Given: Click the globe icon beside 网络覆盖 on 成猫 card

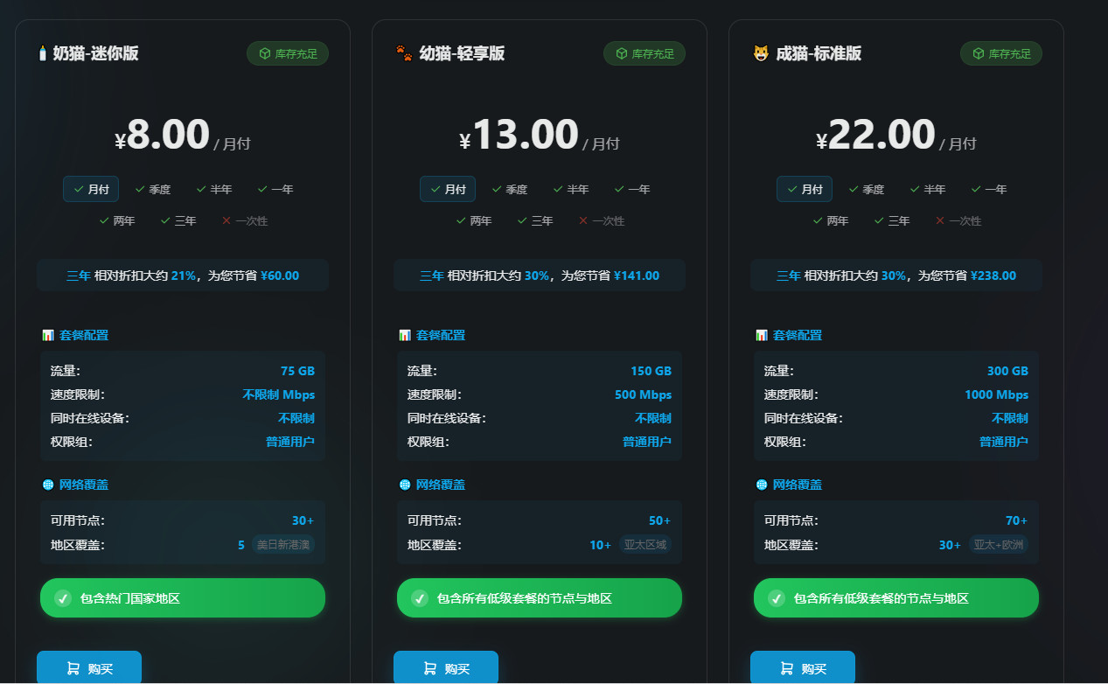Looking at the screenshot, I should tap(761, 484).
